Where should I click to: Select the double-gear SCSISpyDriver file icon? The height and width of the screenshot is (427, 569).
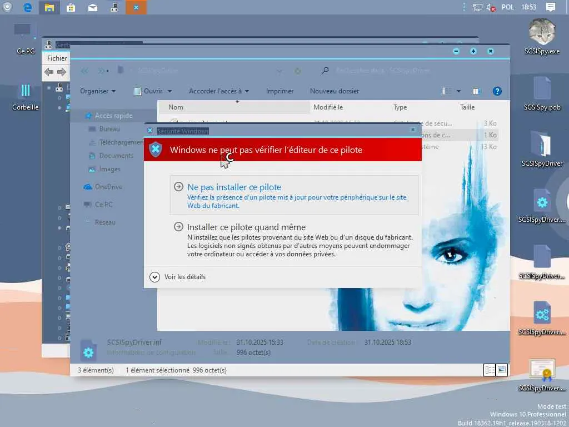542,317
